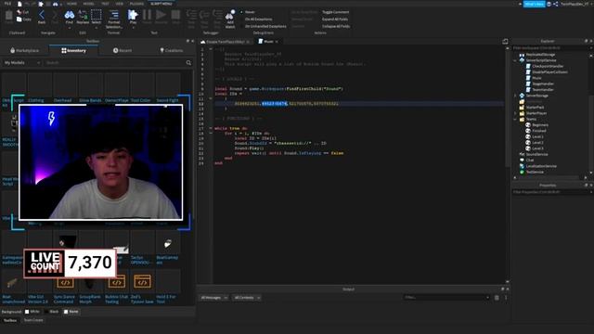Expand the ServerStorage tree node

point(515,96)
